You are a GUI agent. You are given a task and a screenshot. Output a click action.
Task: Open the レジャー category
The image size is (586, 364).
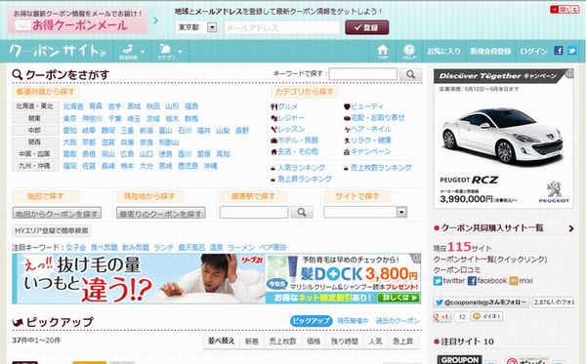[287, 118]
